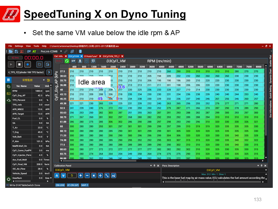The width and height of the screenshot is (278, 209).
Task: Switch to the D3Cyl1VM_TPS_F tab
Action: click(x=111, y=56)
